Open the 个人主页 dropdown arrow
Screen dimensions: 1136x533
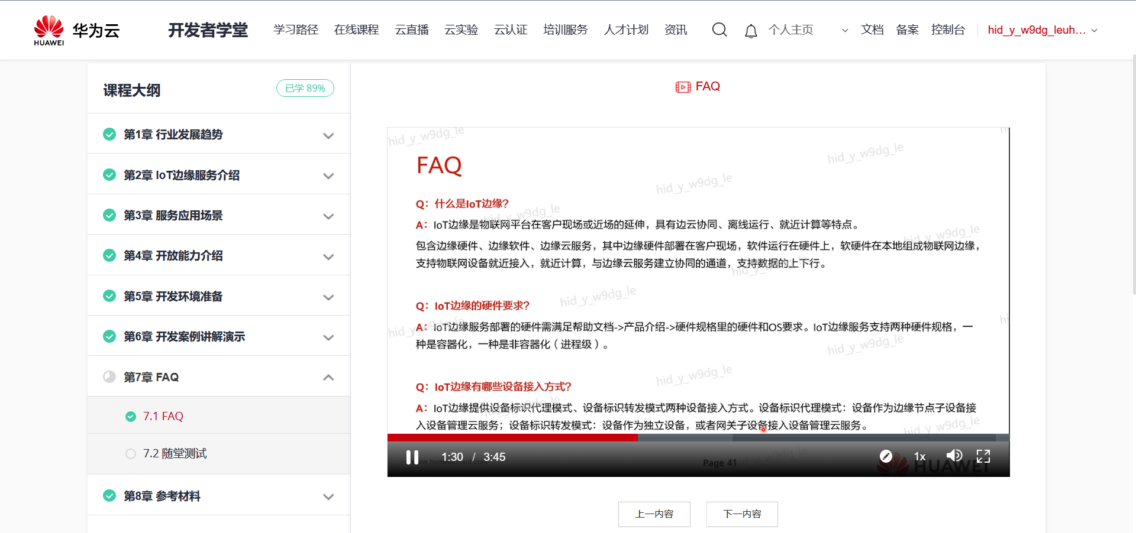click(x=845, y=30)
